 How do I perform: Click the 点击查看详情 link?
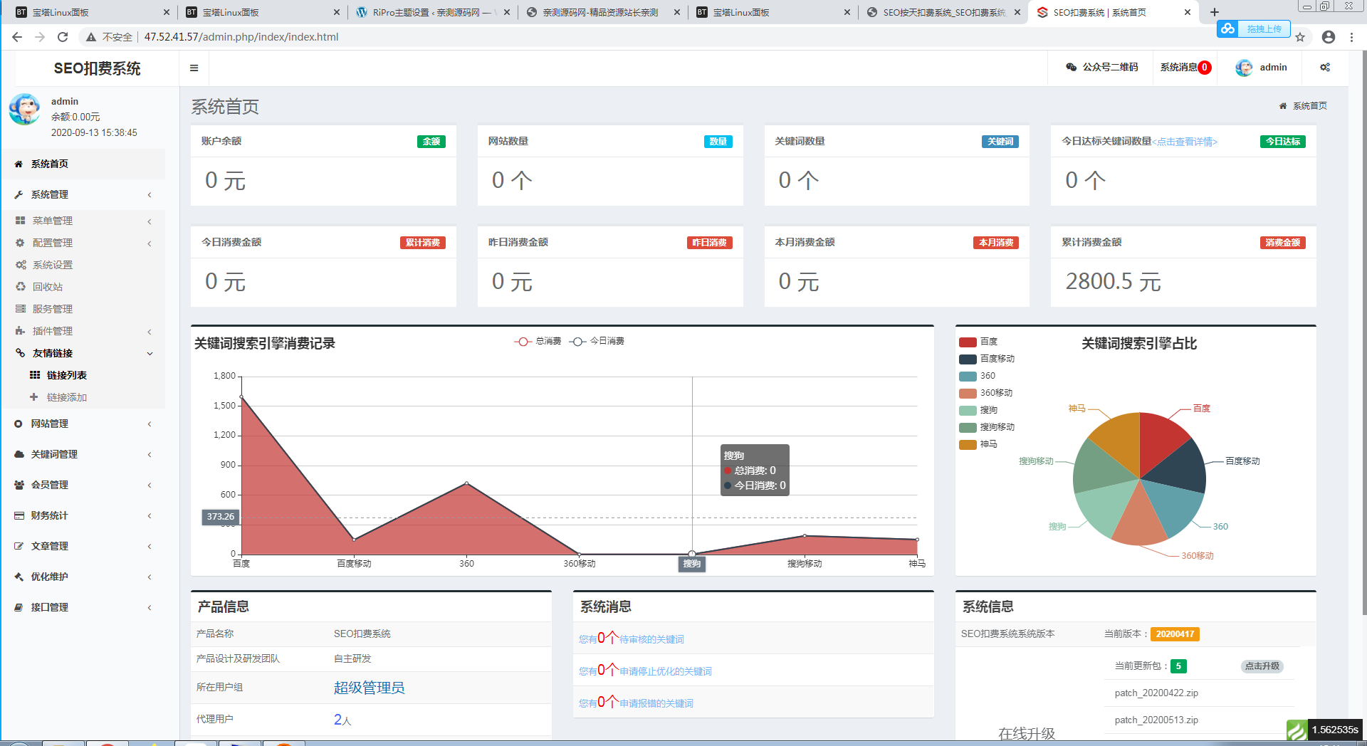click(x=1185, y=142)
